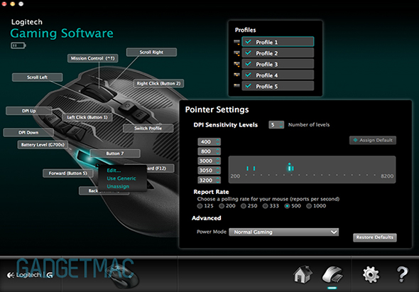Open the help question mark icon
The width and height of the screenshot is (419, 292).
[x=402, y=274]
